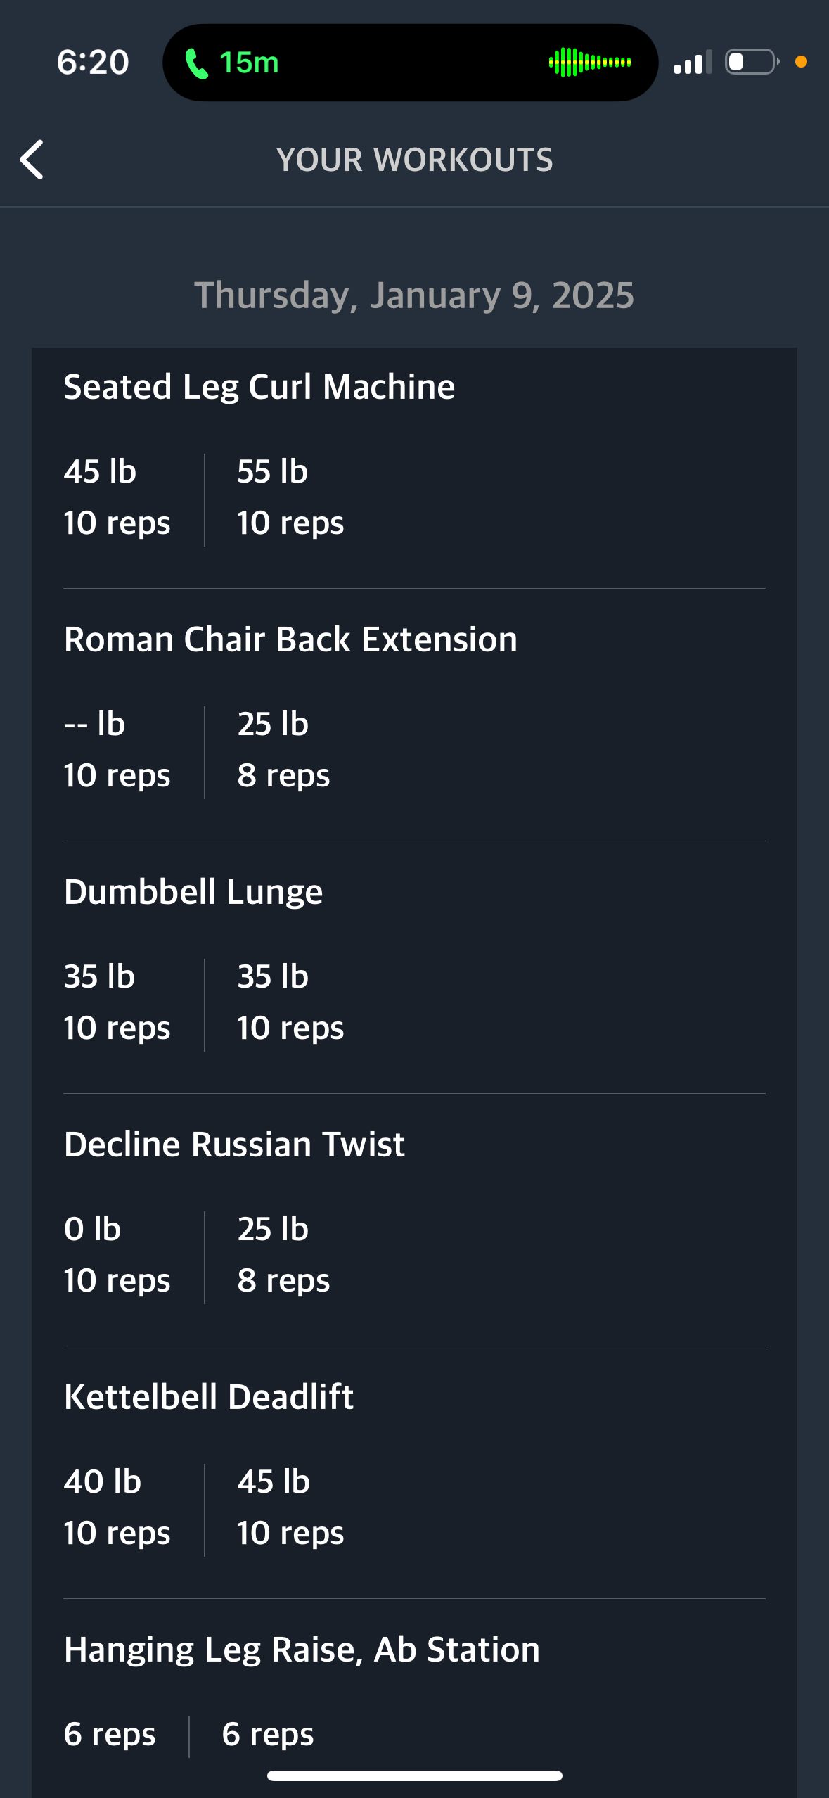This screenshot has width=829, height=1798.
Task: Select the Dumbbell Lunge exercise
Action: (x=193, y=892)
